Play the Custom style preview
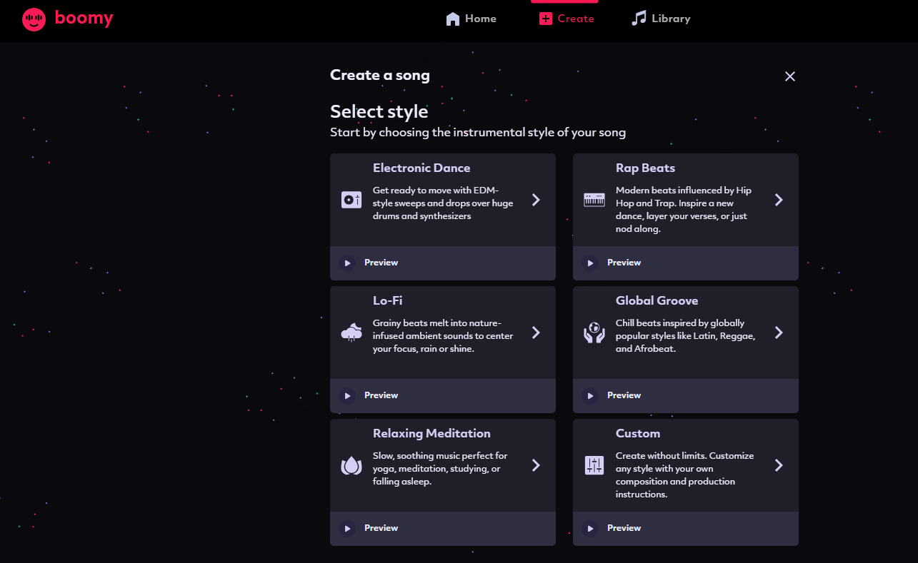918x563 pixels. point(590,529)
